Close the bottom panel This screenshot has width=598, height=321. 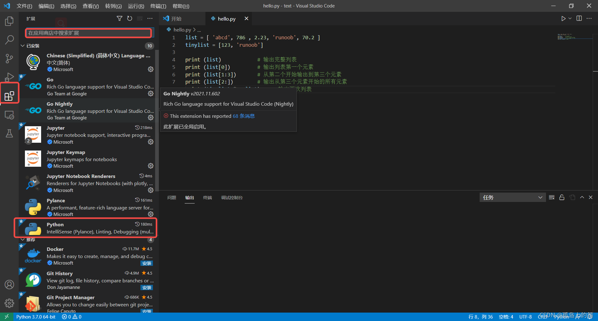(x=591, y=198)
